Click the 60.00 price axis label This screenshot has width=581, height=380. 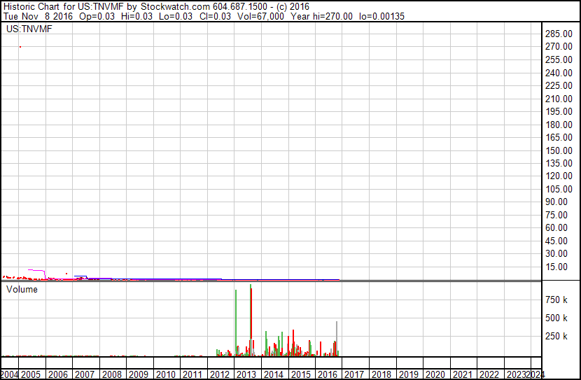(556, 227)
